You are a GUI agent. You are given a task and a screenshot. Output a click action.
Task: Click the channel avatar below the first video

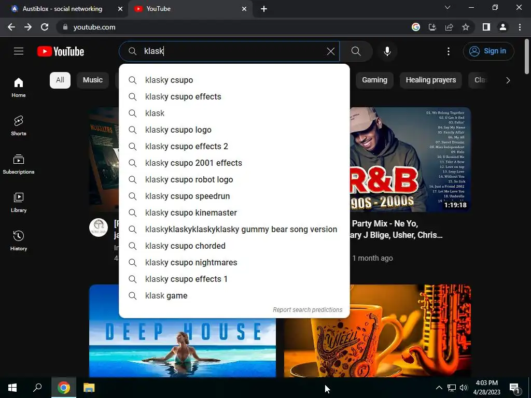coord(99,228)
